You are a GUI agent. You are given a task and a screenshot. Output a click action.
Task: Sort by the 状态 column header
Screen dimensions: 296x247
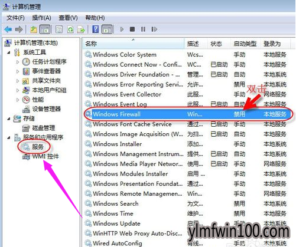pyautogui.click(x=219, y=44)
